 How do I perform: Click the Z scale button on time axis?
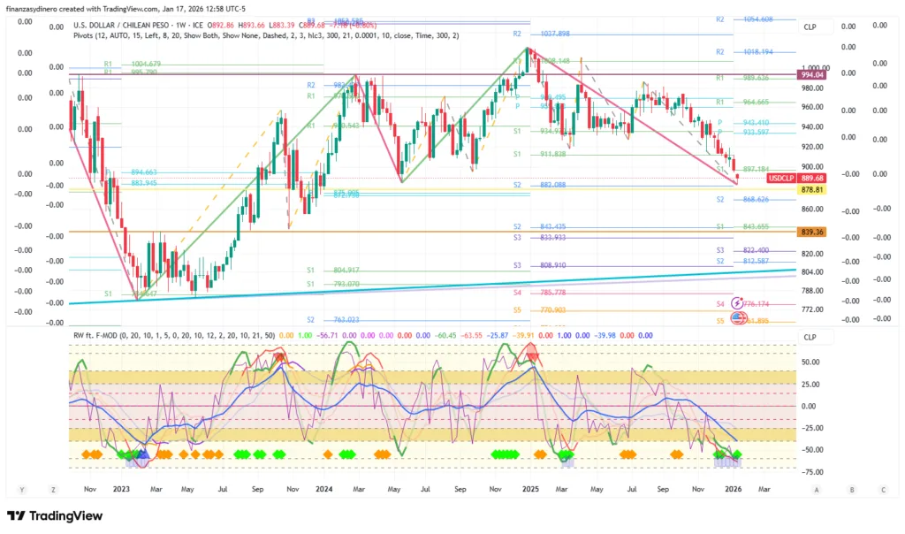54,489
